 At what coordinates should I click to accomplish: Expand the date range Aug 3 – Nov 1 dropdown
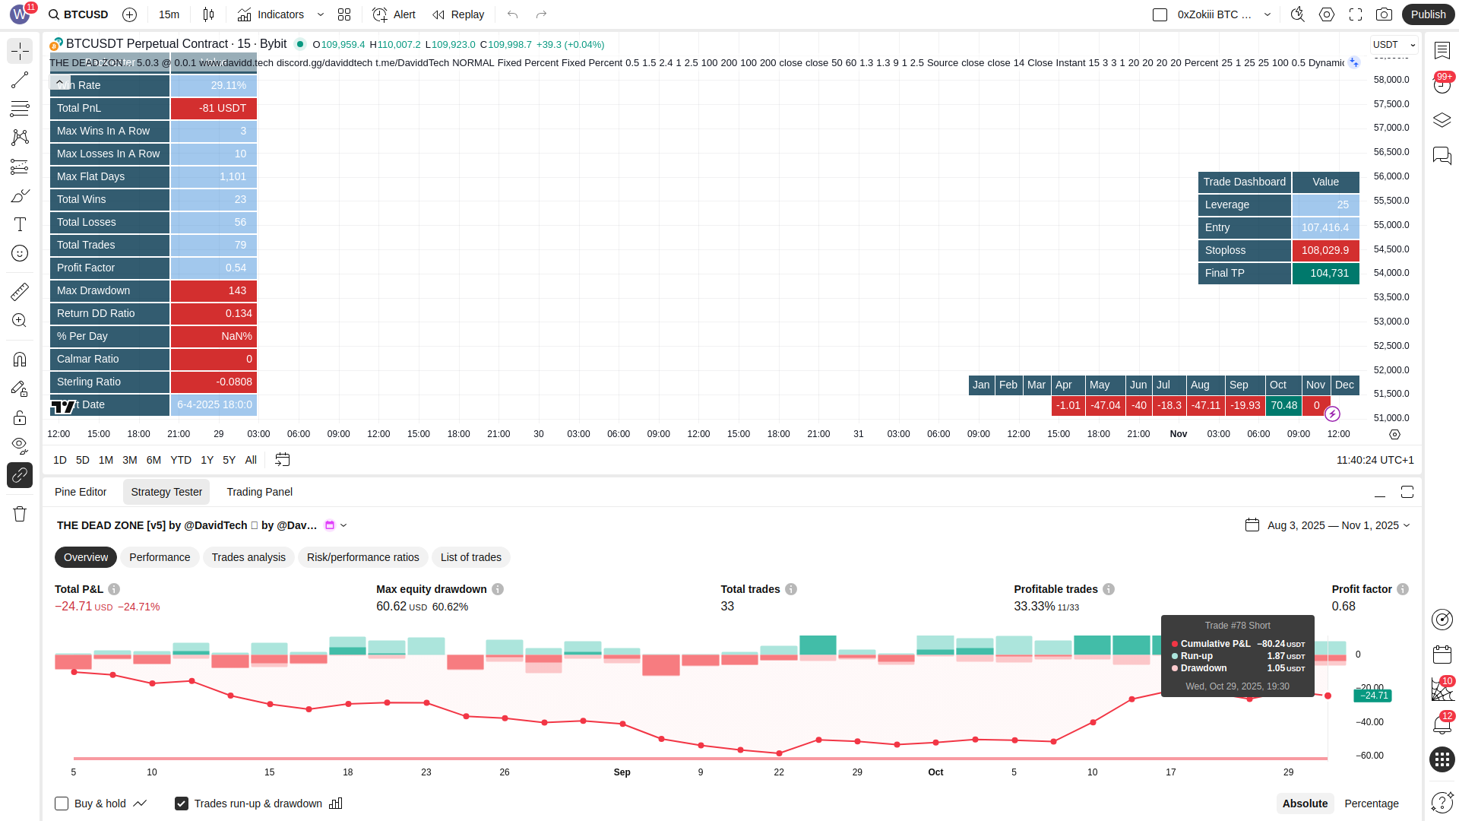pos(1337,525)
